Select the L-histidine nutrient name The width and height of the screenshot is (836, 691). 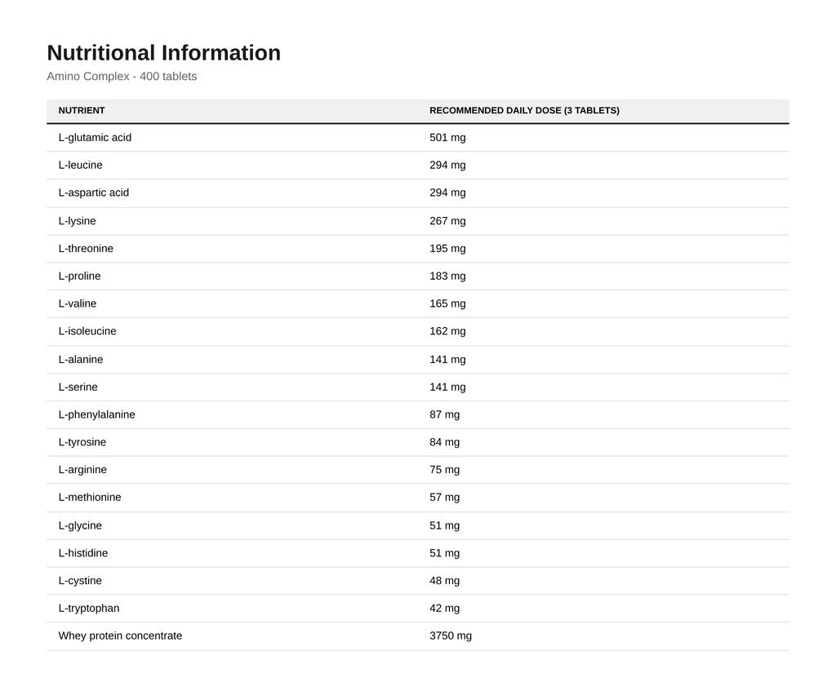tap(83, 553)
